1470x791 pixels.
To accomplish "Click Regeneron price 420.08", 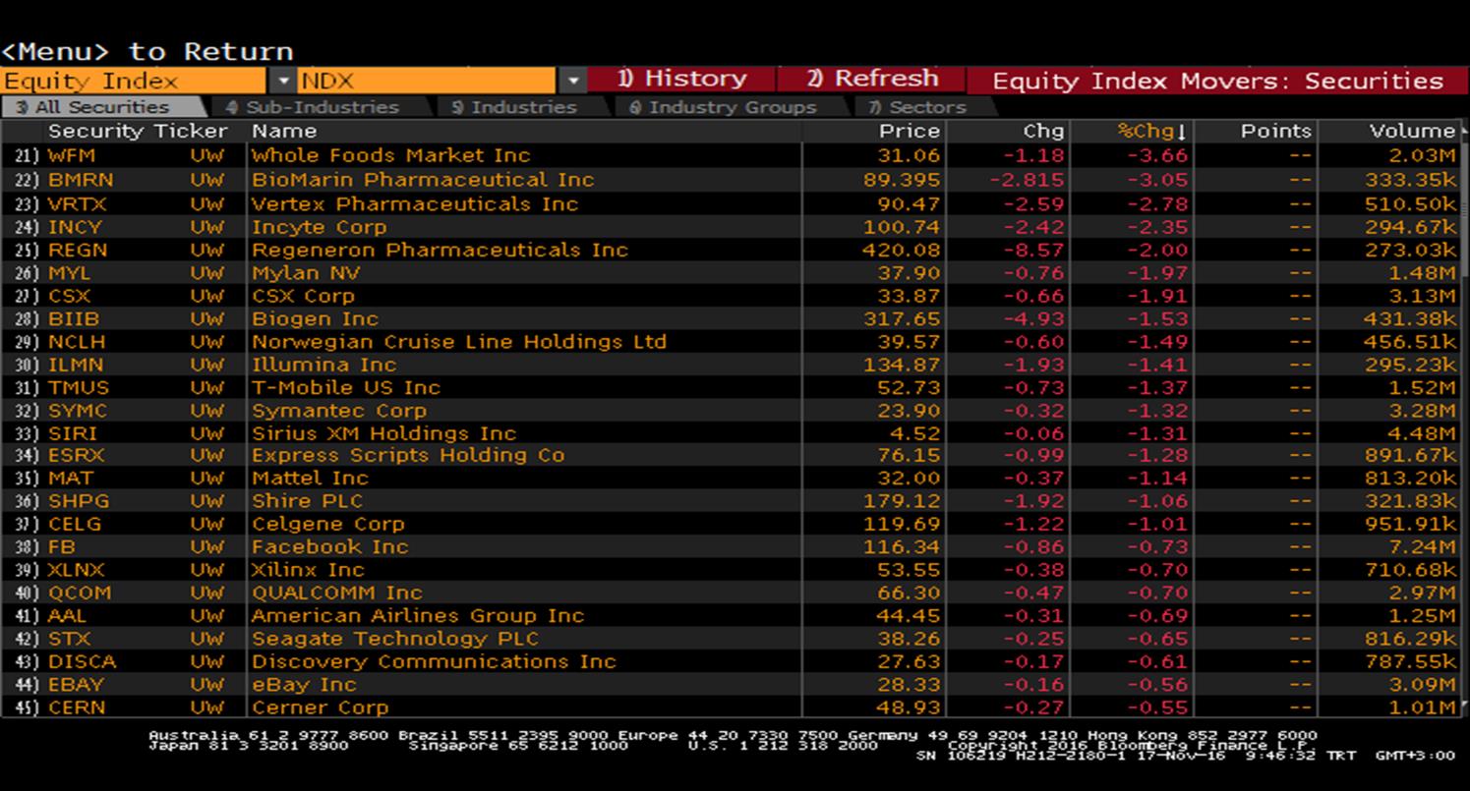I will tap(902, 250).
